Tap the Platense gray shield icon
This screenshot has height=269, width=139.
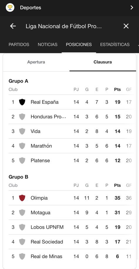click(22, 161)
